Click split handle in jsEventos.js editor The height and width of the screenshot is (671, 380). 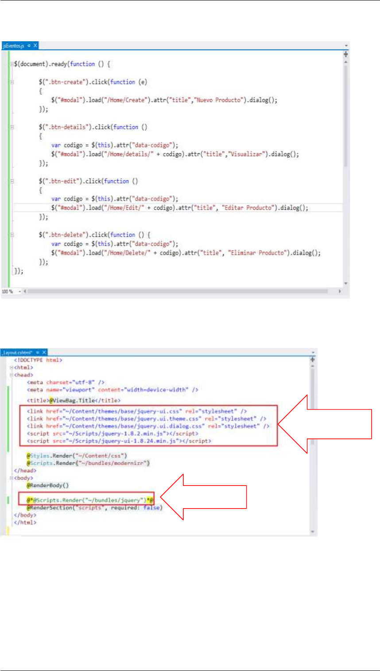click(346, 54)
